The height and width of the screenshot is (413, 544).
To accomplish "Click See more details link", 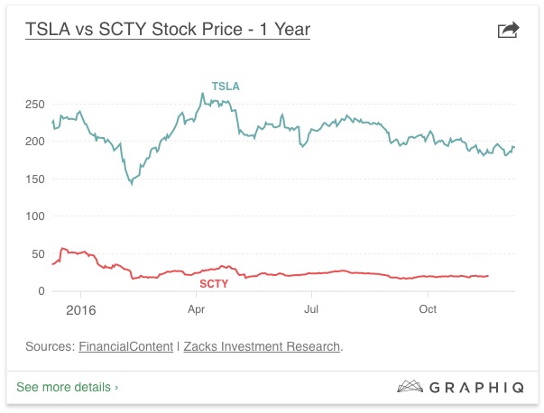I will (67, 387).
